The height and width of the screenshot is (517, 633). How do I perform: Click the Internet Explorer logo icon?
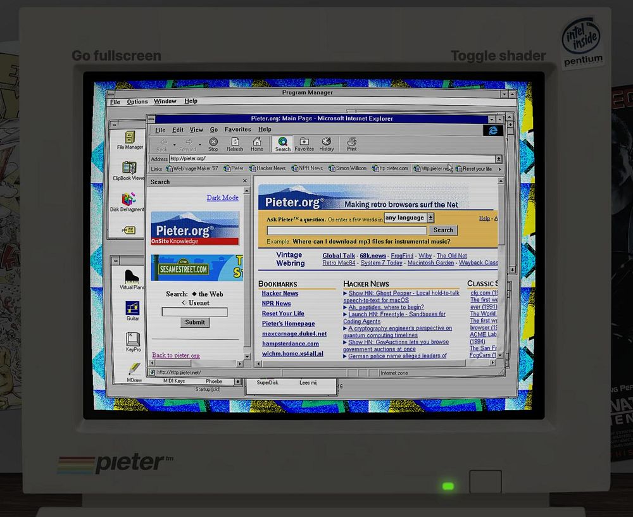pyautogui.click(x=493, y=130)
